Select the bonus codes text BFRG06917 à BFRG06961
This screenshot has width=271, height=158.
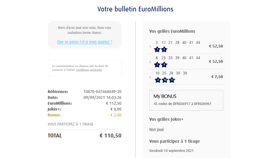tap(182, 104)
